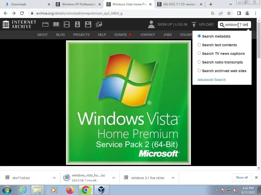This screenshot has width=261, height=195.
Task: Open the ABOUT menu item
Action: [43, 35]
